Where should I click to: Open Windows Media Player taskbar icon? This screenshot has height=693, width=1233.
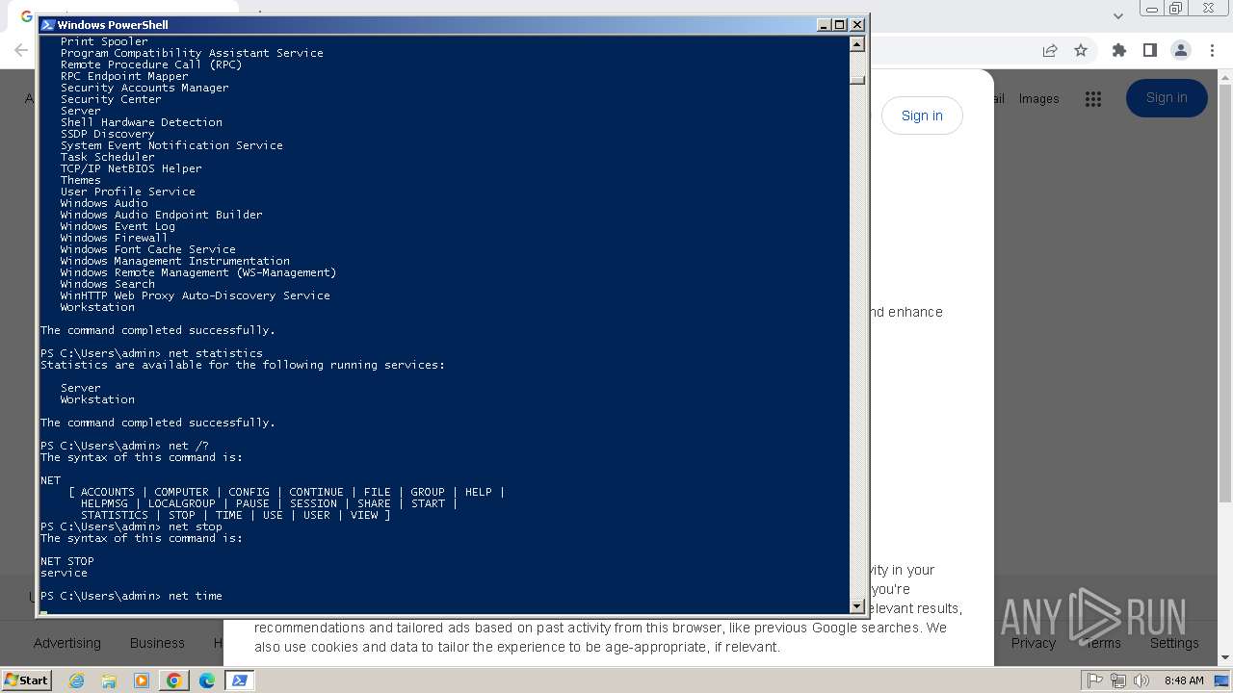(142, 680)
